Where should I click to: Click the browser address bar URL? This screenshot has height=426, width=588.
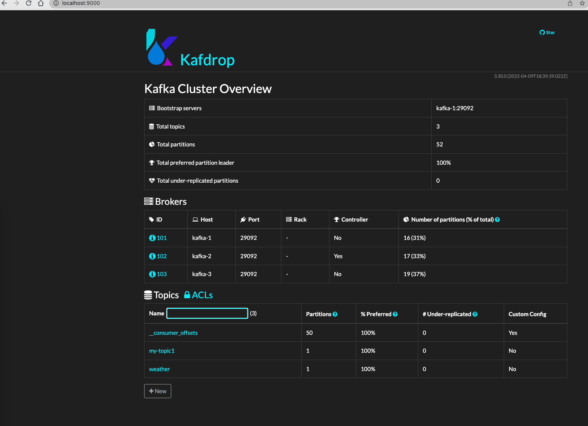[x=81, y=3]
